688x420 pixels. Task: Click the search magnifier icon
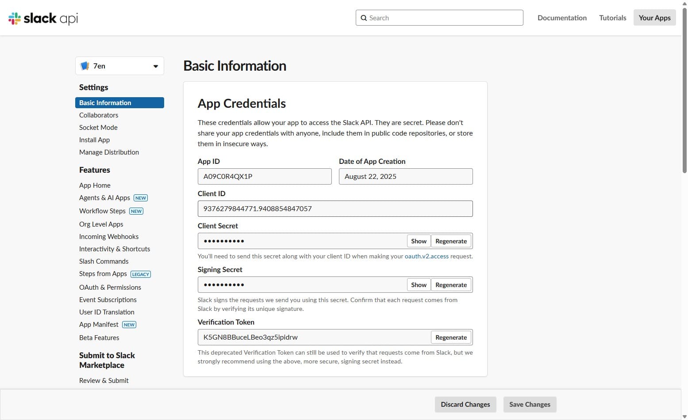(x=364, y=18)
